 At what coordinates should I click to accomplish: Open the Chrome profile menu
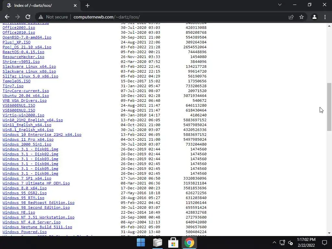coord(314,17)
